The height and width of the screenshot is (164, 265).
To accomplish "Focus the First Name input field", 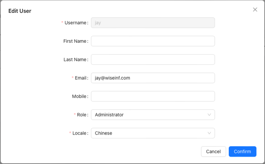I will pos(153,41).
